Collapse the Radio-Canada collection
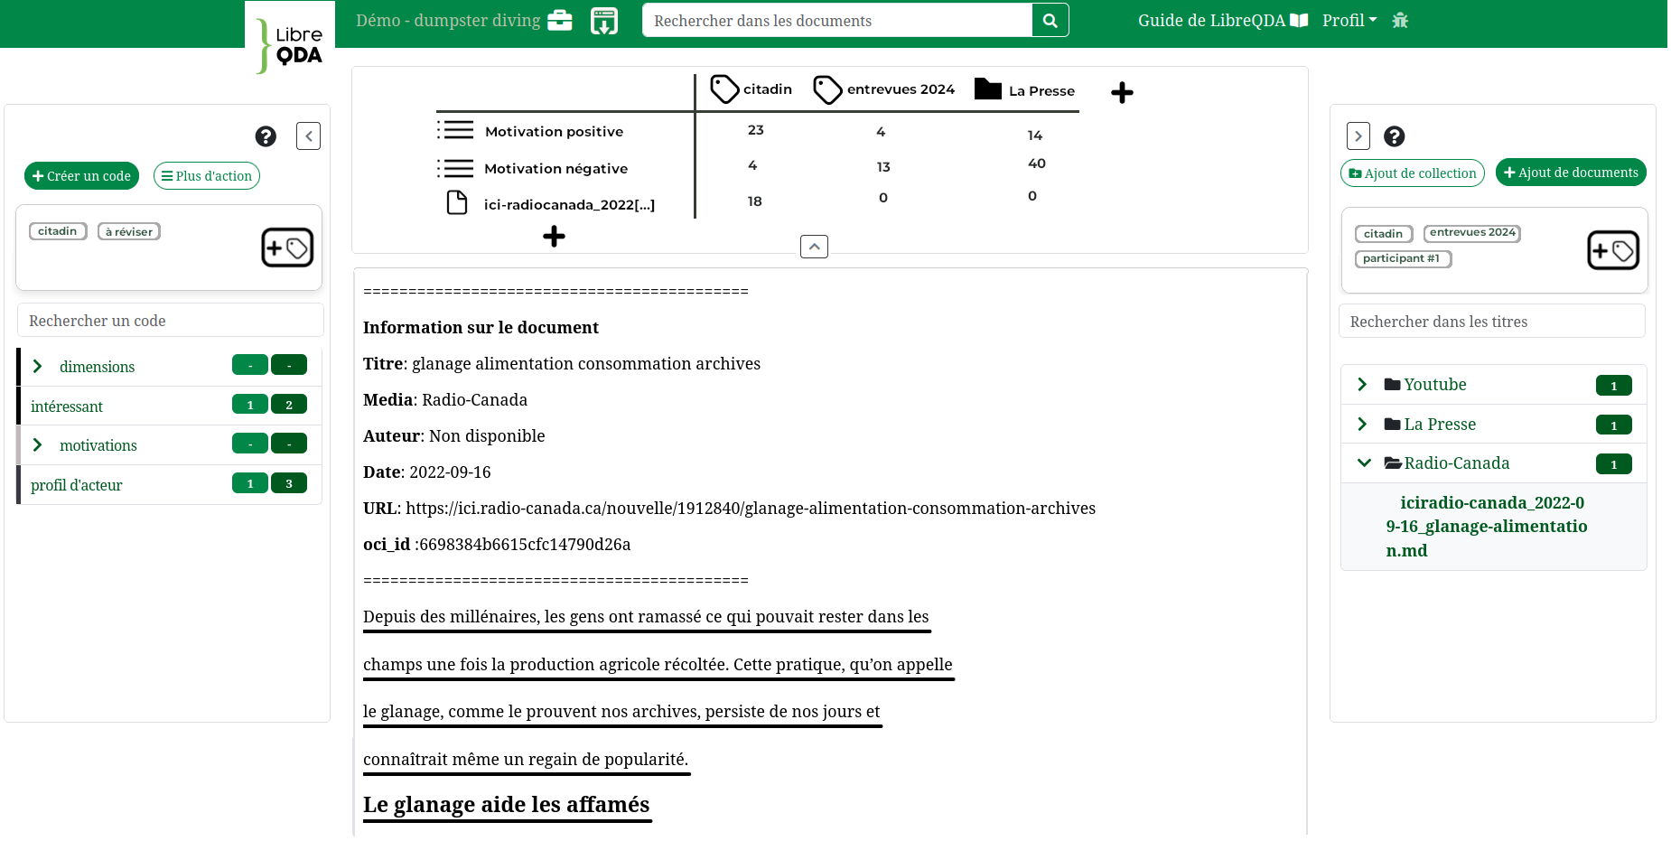Screen dimensions: 1671x841 [x=1364, y=463]
